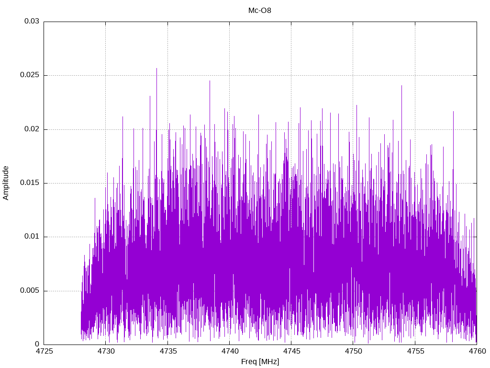Click the 0.02 y-axis tick label

[x=32, y=129]
